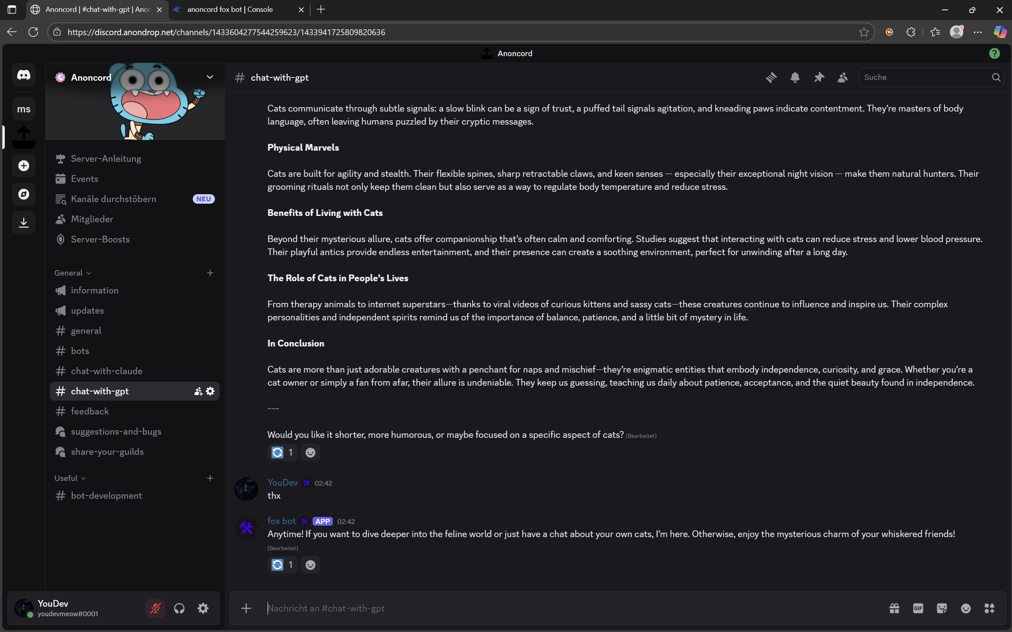The image size is (1012, 632).
Task: Click the YouDev username above the thx message
Action: [x=282, y=483]
